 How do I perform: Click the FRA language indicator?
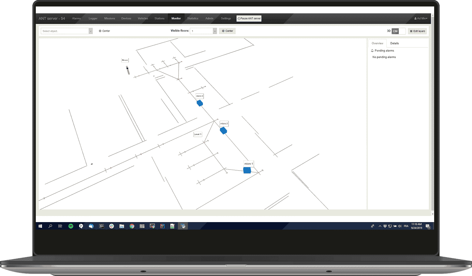[406, 226]
